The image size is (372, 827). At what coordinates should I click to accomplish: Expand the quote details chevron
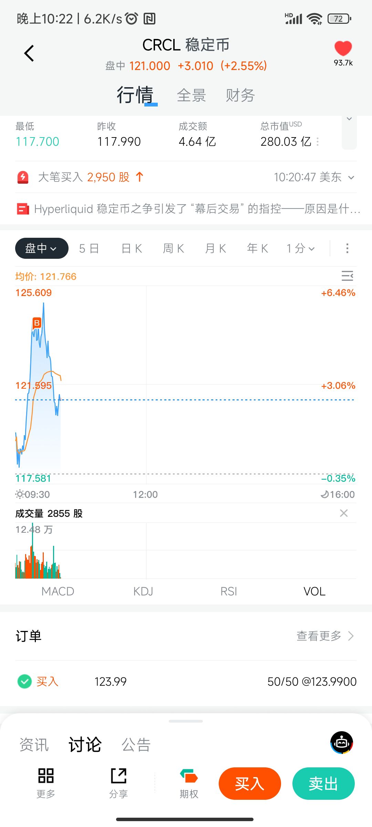349,119
